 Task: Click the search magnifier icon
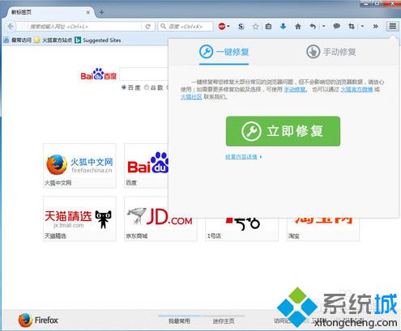coord(163,26)
